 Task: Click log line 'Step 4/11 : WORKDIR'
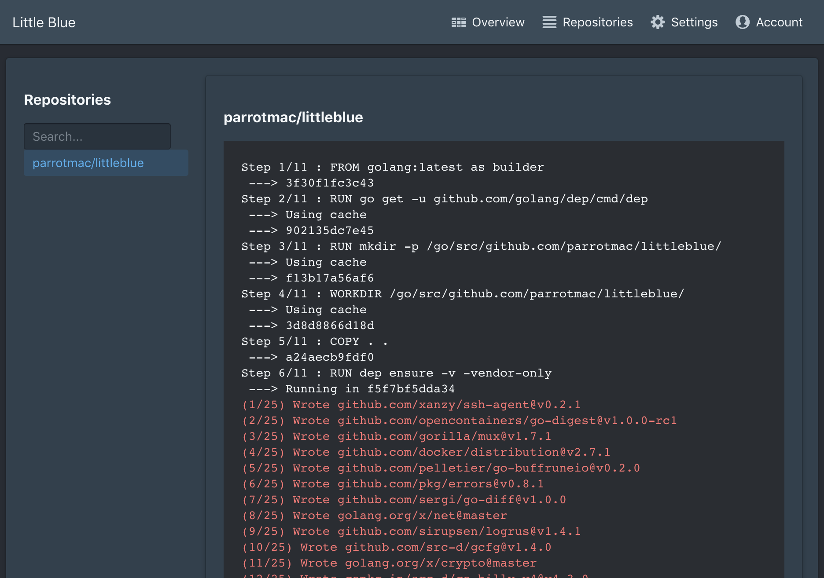[x=463, y=294]
